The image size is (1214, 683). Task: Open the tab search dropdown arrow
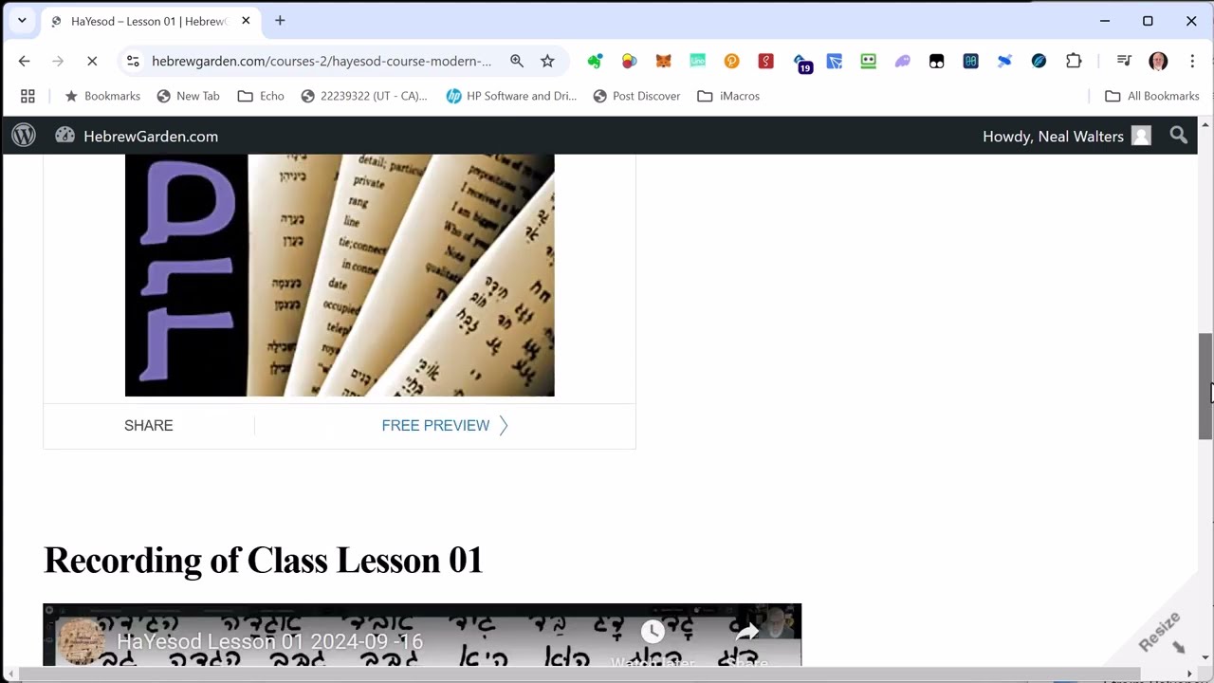[x=22, y=20]
